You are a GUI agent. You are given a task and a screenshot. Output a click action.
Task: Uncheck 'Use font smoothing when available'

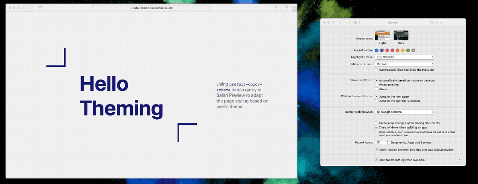coord(376,160)
